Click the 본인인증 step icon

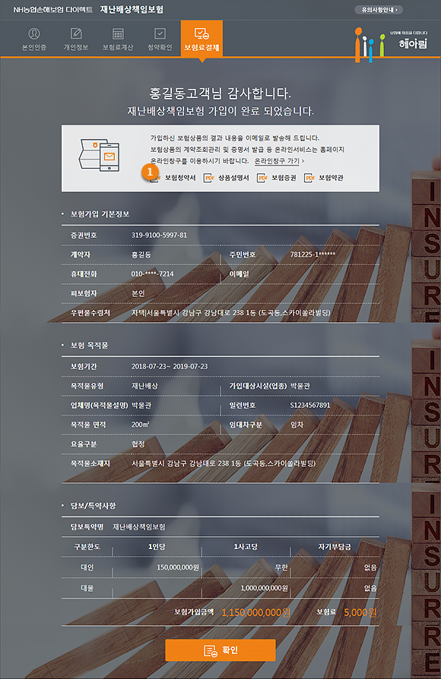33,33
